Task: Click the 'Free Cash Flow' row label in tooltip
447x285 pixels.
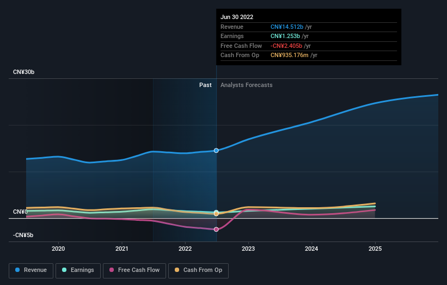Action: [241, 46]
